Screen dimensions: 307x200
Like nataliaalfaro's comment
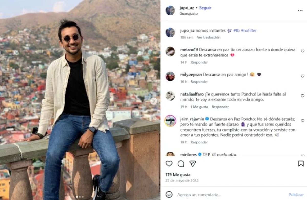(x=303, y=96)
